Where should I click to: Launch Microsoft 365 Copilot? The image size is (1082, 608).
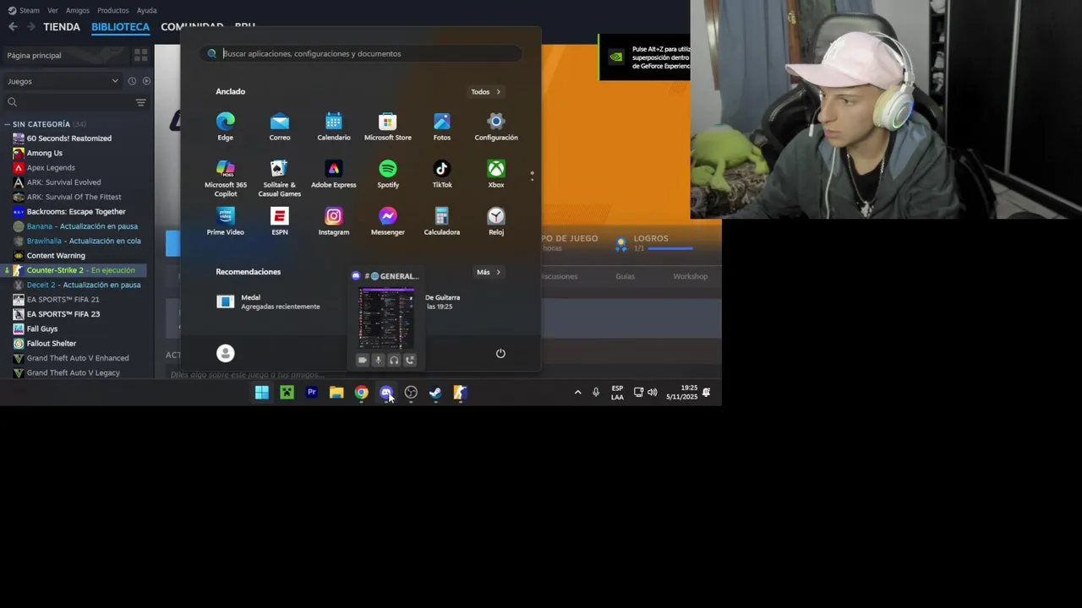(x=226, y=178)
